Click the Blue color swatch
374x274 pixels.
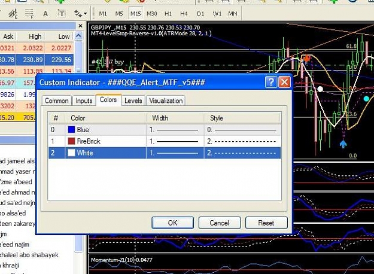pyautogui.click(x=71, y=129)
